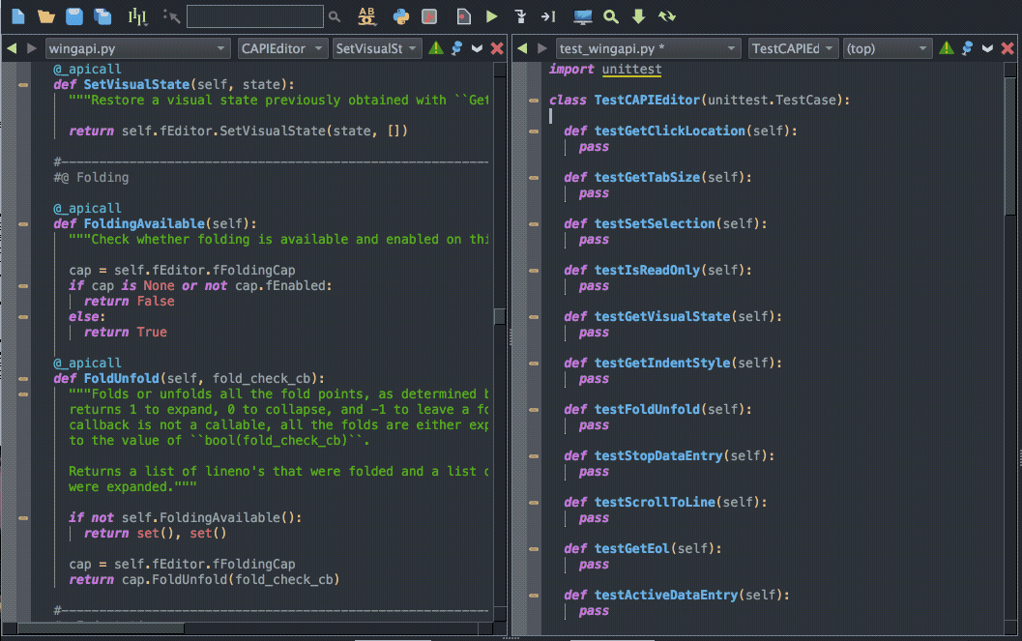Collapse the FoldingAvailable function fold marker
Screen dimensions: 1022x641
pos(23,224)
